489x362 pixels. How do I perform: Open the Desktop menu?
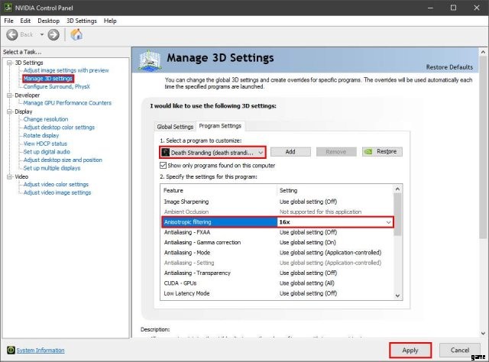tap(48, 21)
